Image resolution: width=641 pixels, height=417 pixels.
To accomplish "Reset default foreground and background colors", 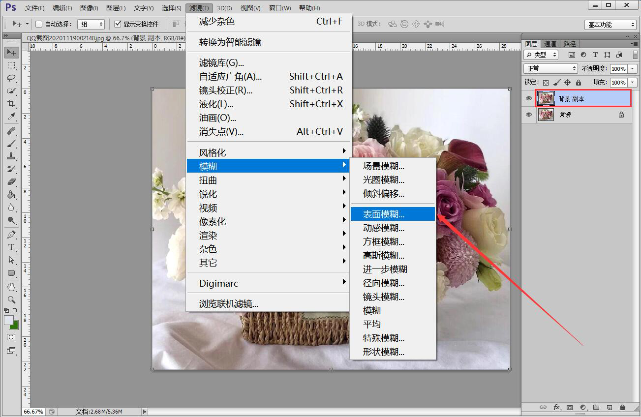I will tap(6, 310).
